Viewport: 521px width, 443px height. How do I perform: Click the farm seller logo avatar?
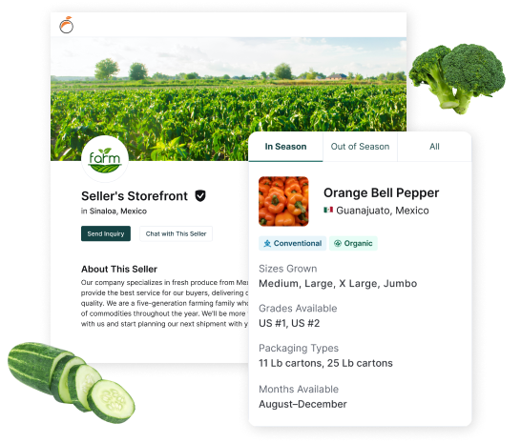point(105,159)
